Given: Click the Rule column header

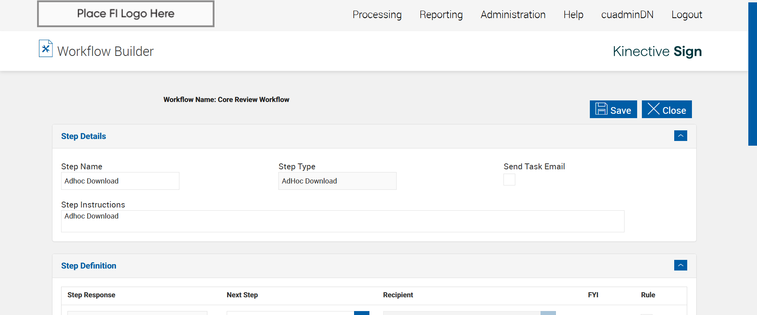Looking at the screenshot, I should click(x=648, y=295).
